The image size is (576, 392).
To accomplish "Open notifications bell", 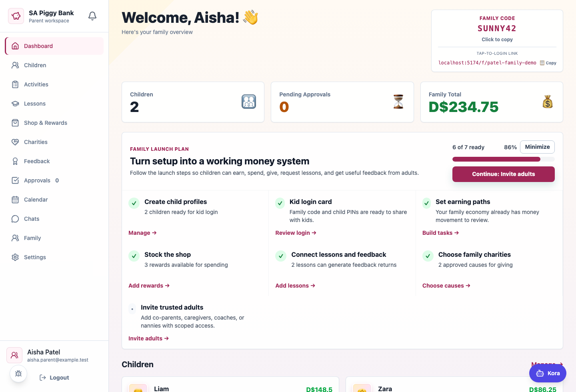I will pyautogui.click(x=92, y=16).
